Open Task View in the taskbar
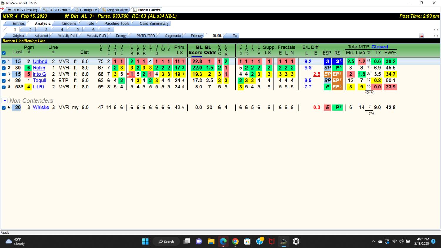Screen dimensions: 441x248 click(187, 242)
